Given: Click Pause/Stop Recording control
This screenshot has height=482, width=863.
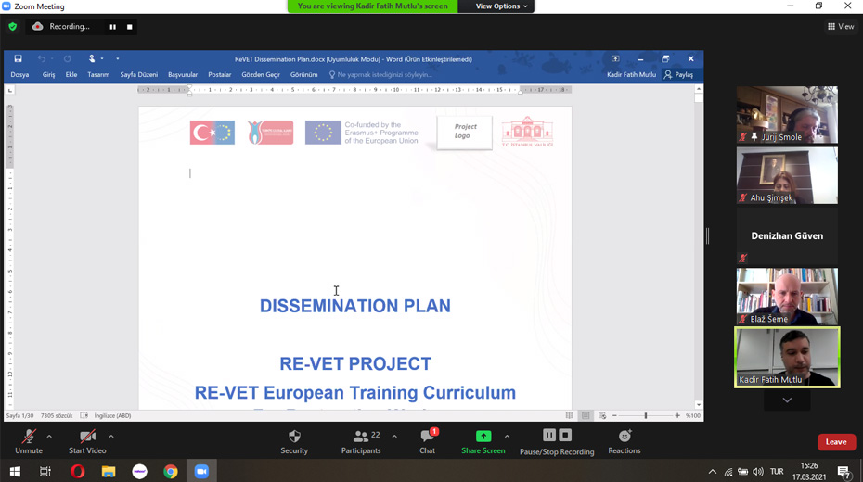Looking at the screenshot, I should click(557, 437).
